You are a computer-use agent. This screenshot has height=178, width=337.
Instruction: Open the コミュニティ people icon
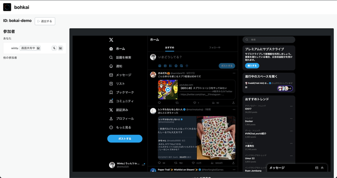pyautogui.click(x=111, y=101)
